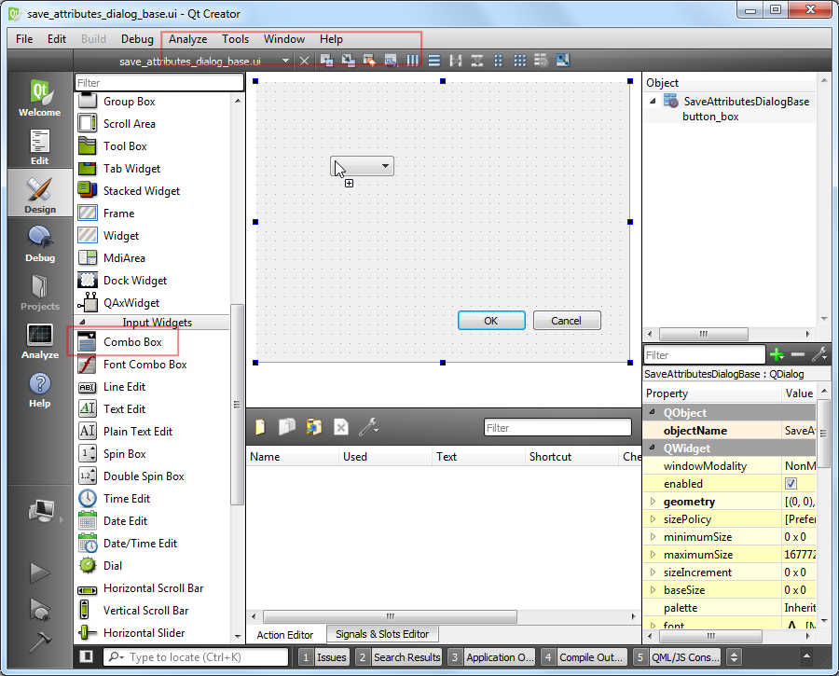The height and width of the screenshot is (676, 839).
Task: Select Design mode in the sidebar
Action: pos(39,196)
